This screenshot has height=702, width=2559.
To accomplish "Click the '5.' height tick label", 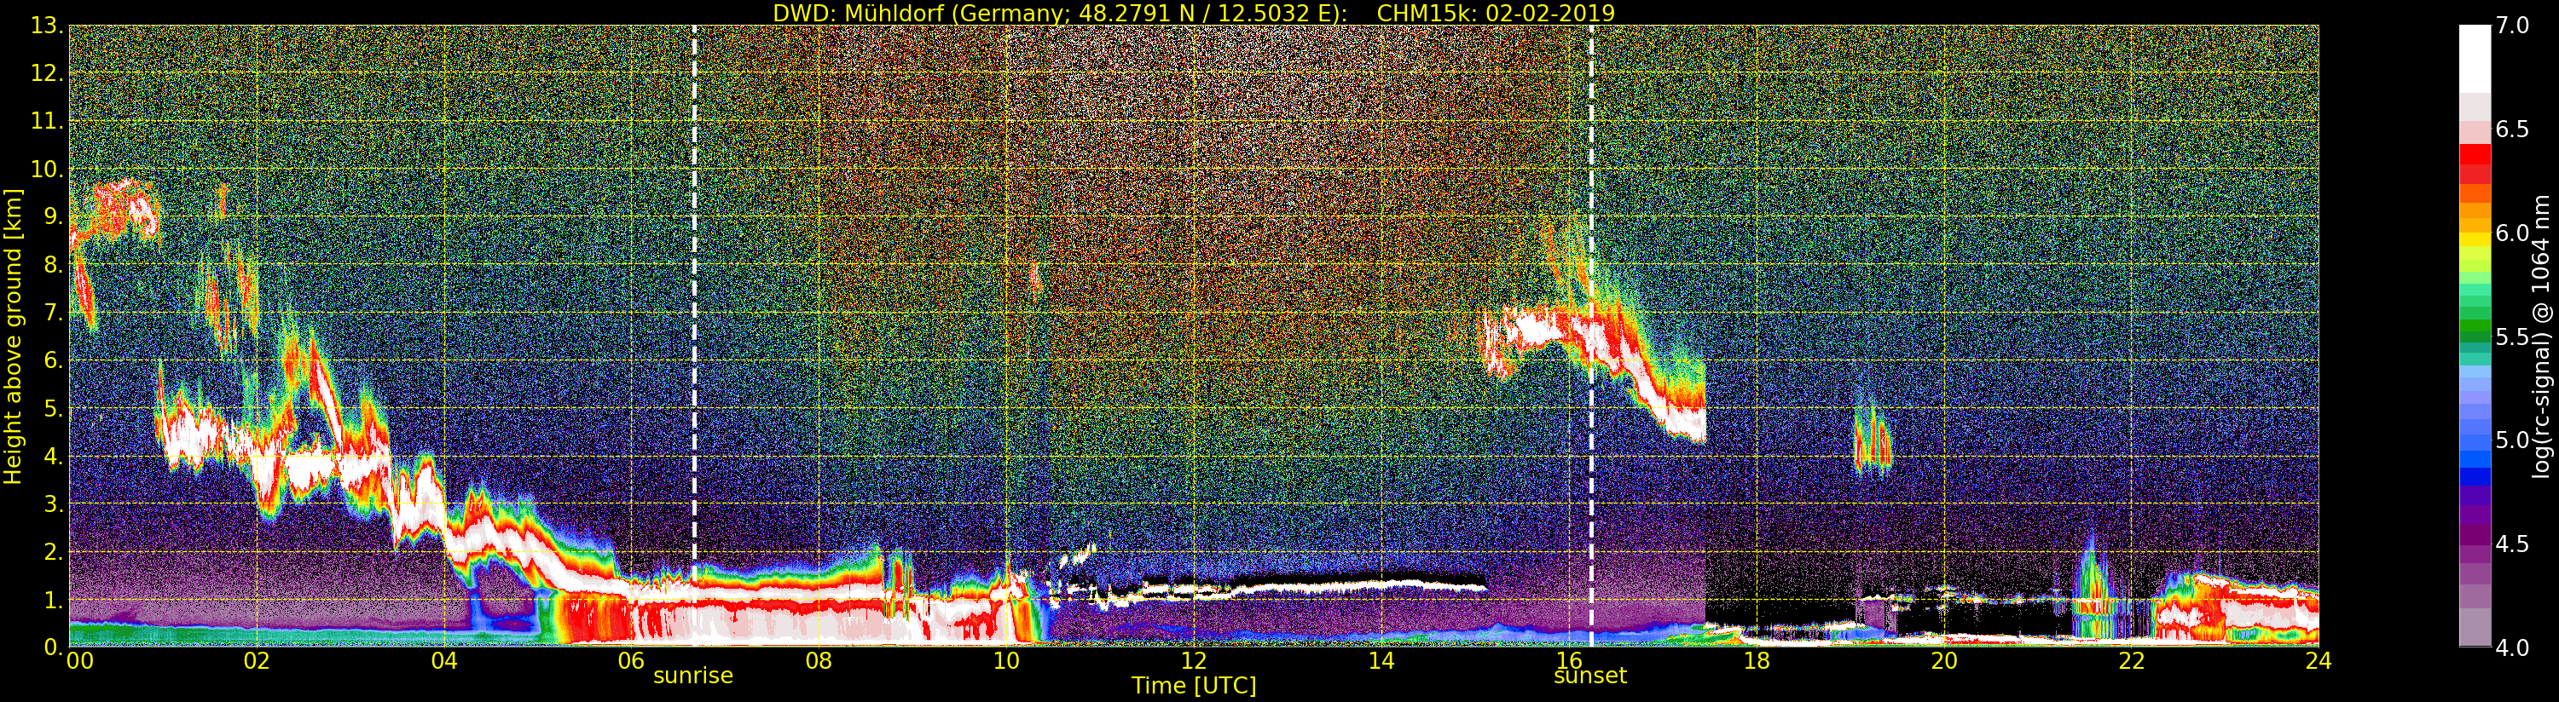I will pyautogui.click(x=53, y=408).
